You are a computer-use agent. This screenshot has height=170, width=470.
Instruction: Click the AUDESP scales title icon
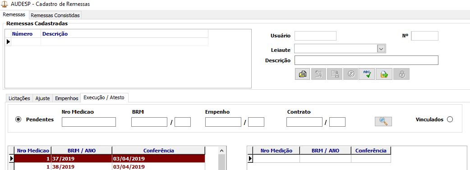tap(5, 4)
